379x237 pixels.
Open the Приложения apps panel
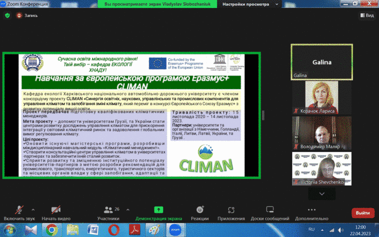pos(231,213)
